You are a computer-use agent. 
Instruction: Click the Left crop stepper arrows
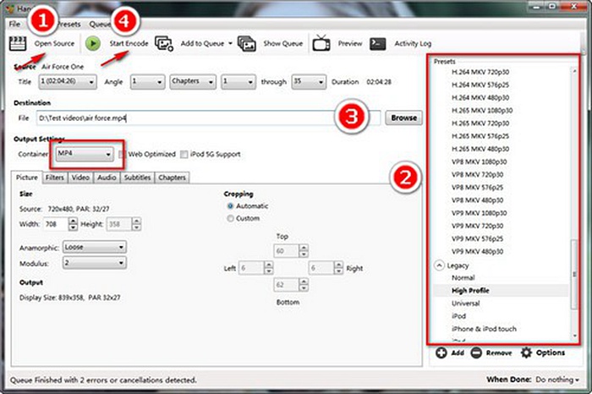268,268
